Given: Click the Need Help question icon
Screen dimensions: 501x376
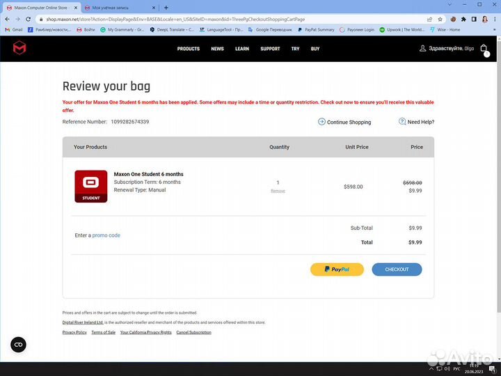Looking at the screenshot, I should (x=402, y=122).
